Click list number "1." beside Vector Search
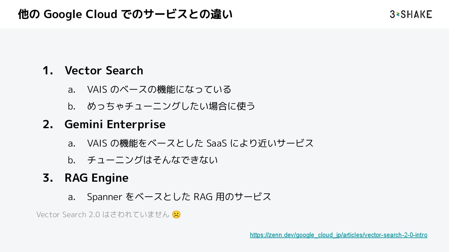This screenshot has height=252, width=449. [x=48, y=71]
